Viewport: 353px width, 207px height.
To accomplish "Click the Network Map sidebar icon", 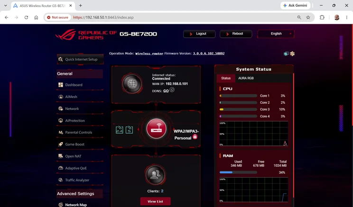I will (x=61, y=205).
